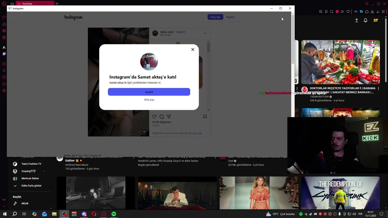The image size is (388, 218).
Task: Open the Redemption of Cyberpunk video thumbnail
Action: pyautogui.click(x=340, y=193)
